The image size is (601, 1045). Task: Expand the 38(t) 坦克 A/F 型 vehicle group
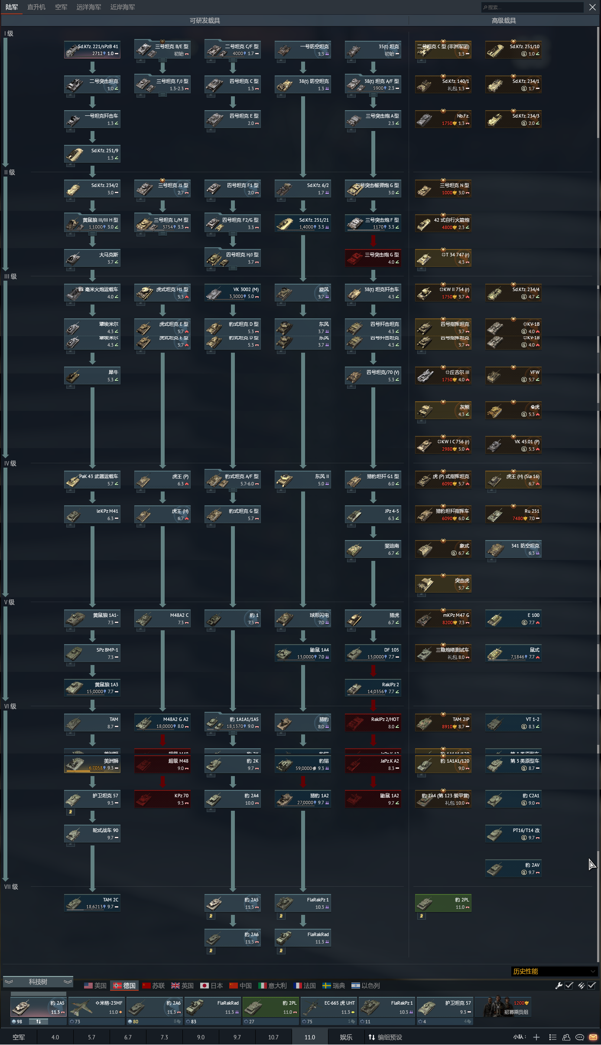tap(373, 84)
